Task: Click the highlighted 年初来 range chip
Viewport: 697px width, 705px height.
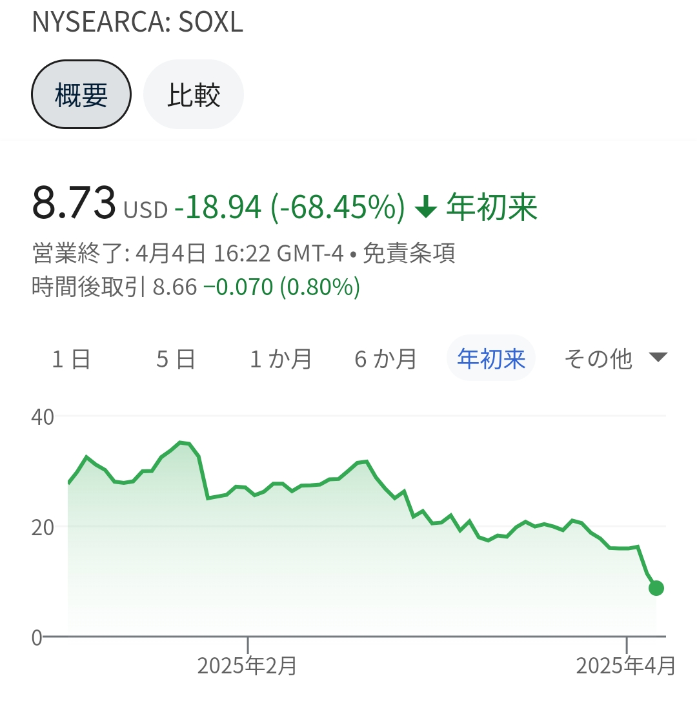Action: point(491,358)
